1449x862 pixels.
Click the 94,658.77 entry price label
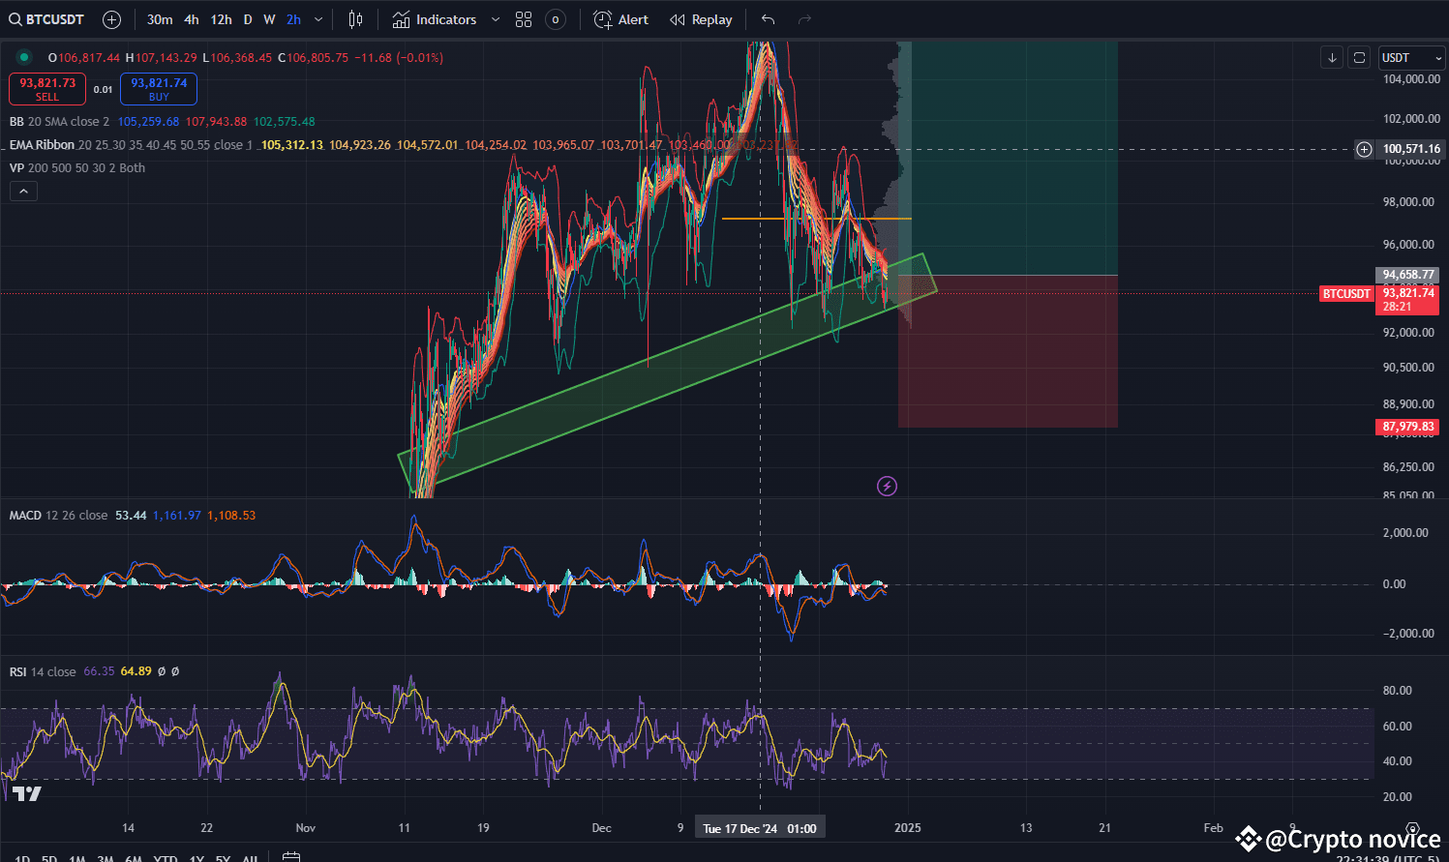pyautogui.click(x=1408, y=275)
